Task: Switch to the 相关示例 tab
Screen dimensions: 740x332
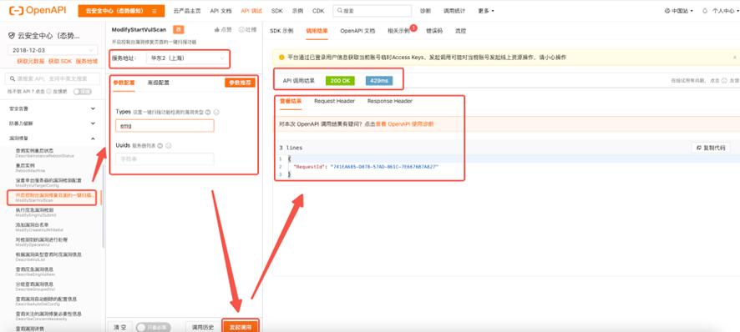Action: pos(398,31)
